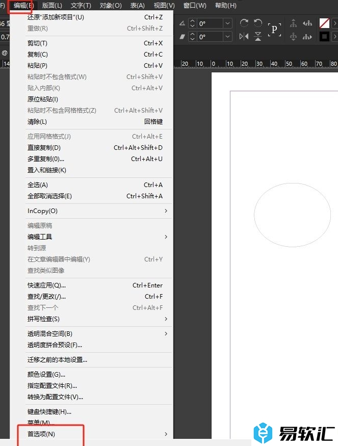Click the flip horizontal icon

pos(244,36)
